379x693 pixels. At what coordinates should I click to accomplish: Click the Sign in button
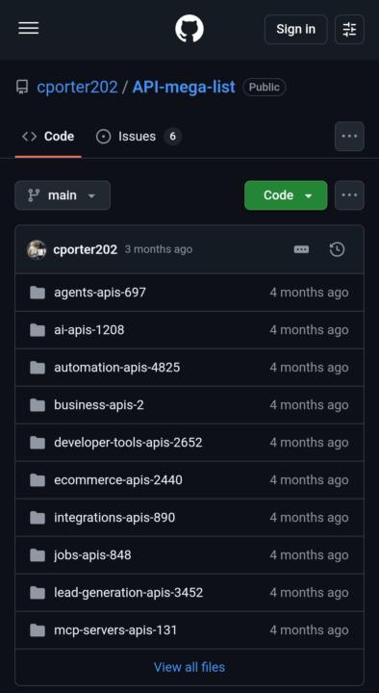tap(296, 29)
